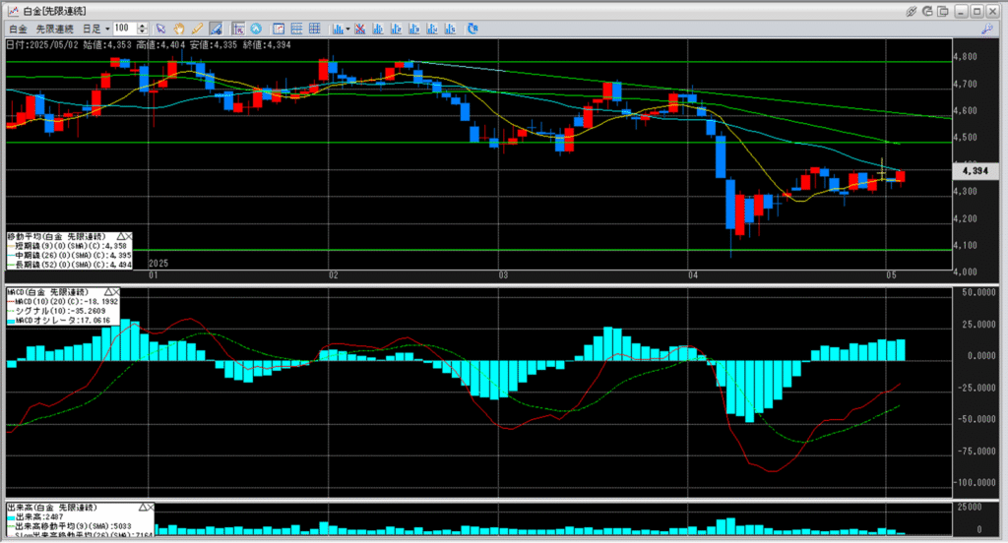The width and height of the screenshot is (1008, 543).
Task: Click the delete indicators red X icon
Action: coord(360,29)
